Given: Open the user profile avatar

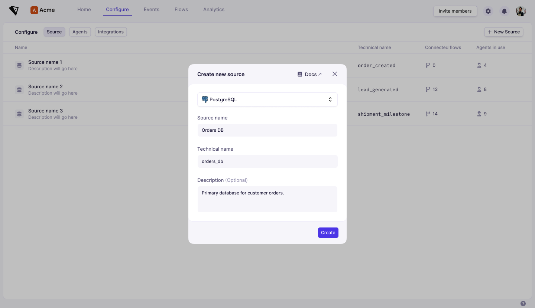Looking at the screenshot, I should pos(521,11).
